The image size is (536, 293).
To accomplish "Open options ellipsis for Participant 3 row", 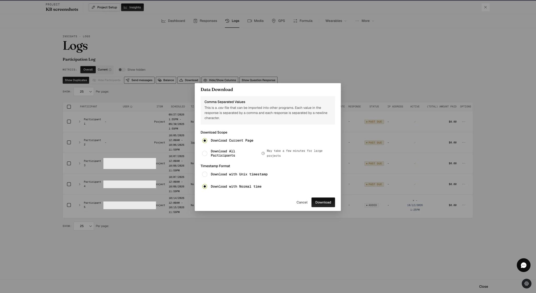I will tap(464, 163).
